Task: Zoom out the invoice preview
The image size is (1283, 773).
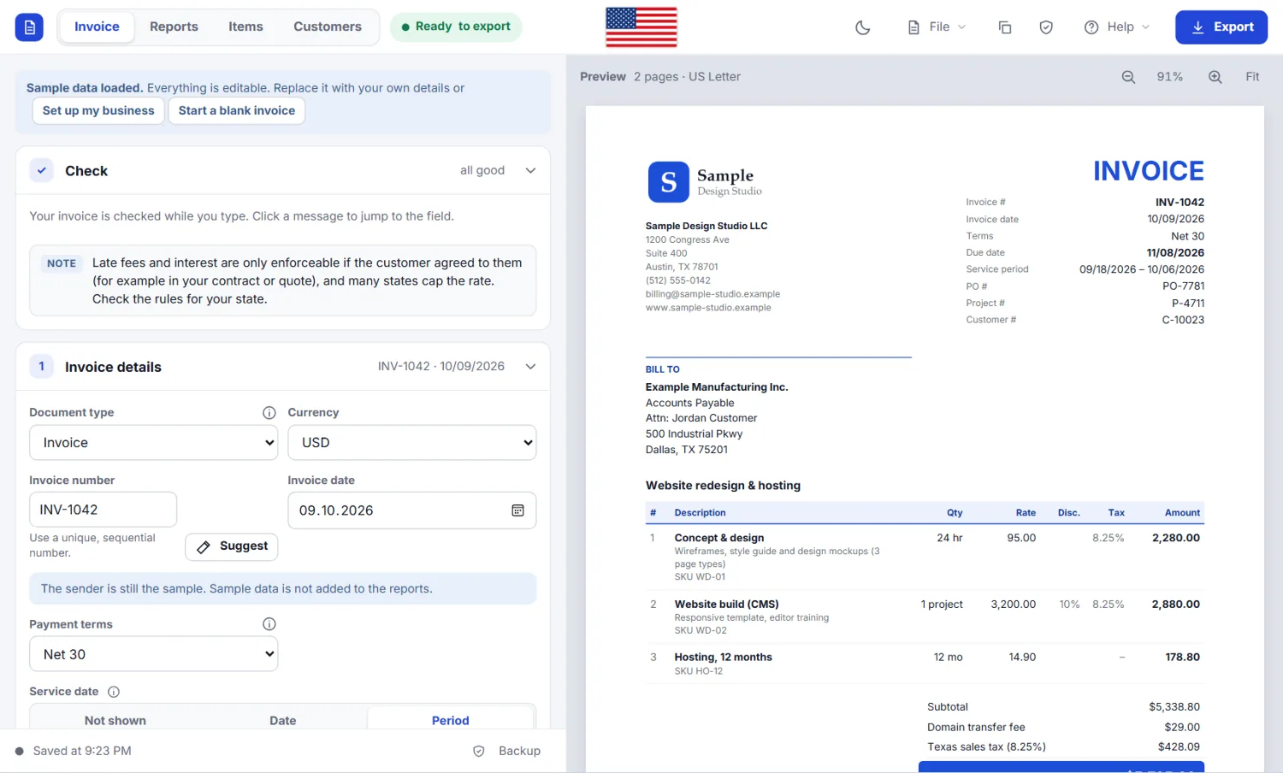Action: click(x=1128, y=77)
